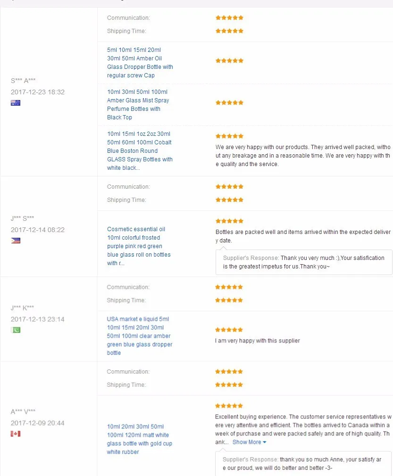Click reviewer name A*** V***

pos(23,412)
